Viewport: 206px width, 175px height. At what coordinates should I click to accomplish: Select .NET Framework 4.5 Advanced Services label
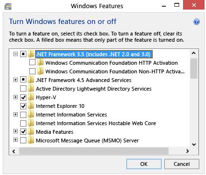pyautogui.click(x=84, y=80)
